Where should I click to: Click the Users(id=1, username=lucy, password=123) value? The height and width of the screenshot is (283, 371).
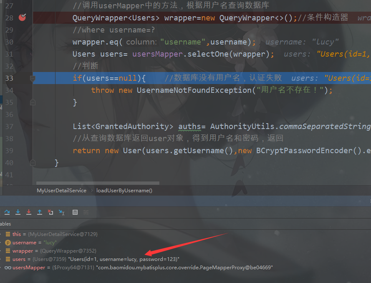[124, 259]
